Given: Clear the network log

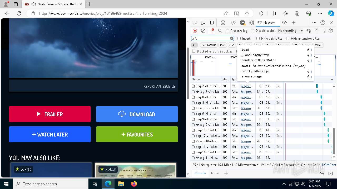Looking at the screenshot, I should (203, 31).
